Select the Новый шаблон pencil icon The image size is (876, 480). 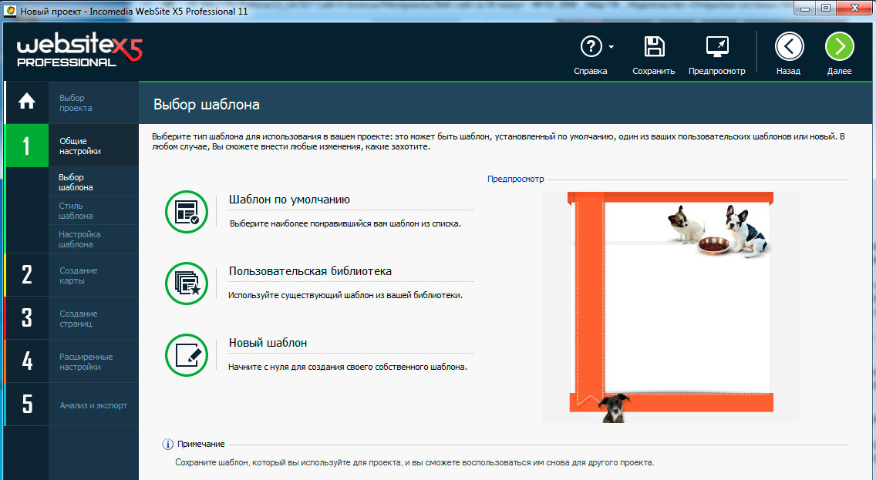coord(187,354)
